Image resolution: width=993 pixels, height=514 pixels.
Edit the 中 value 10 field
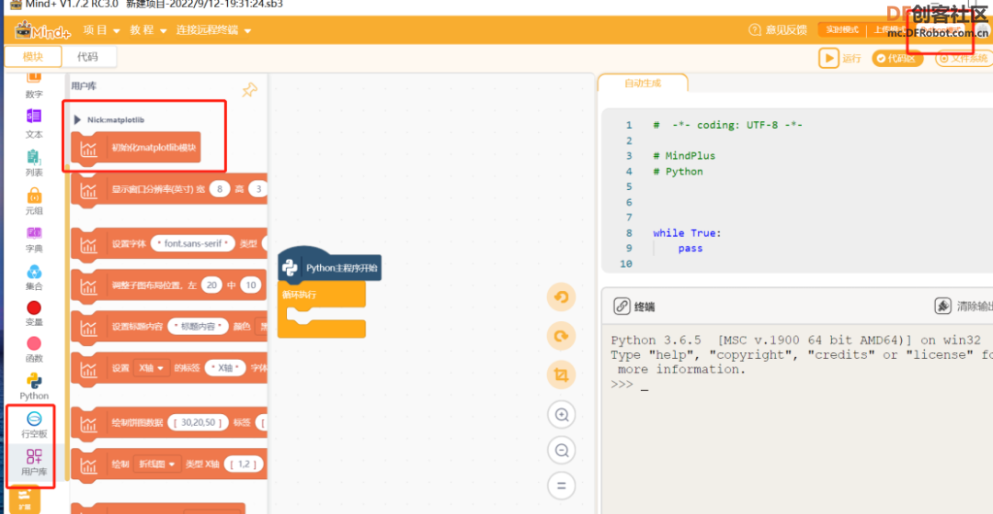click(x=251, y=285)
